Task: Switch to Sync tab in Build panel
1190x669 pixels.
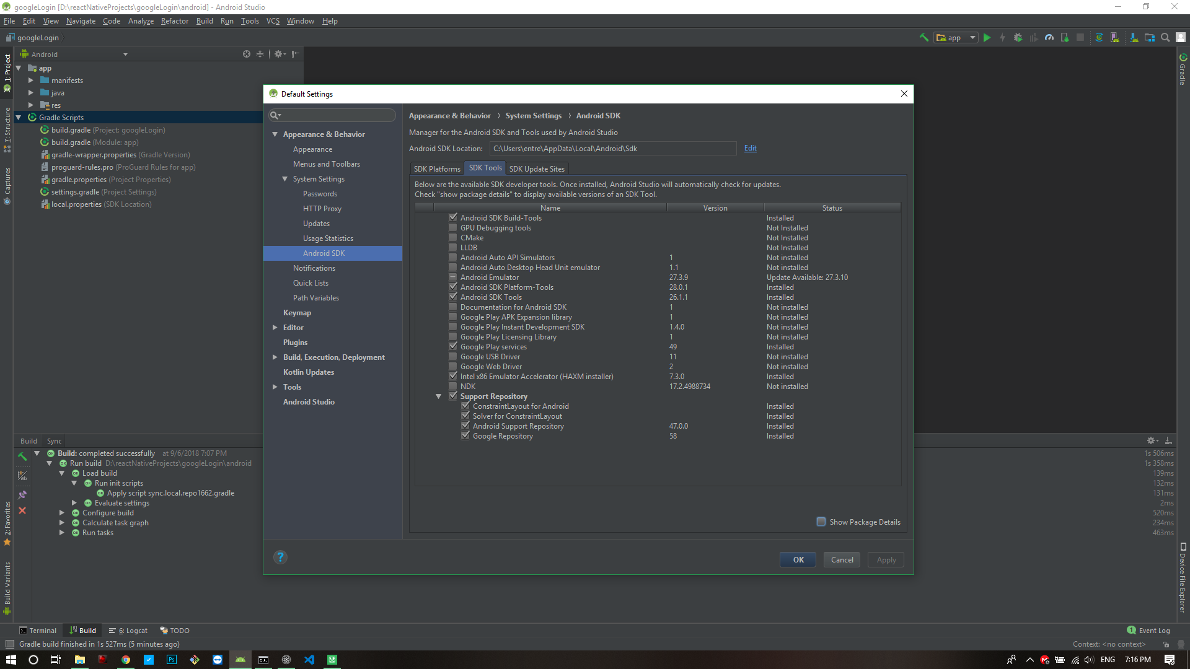Action: 54,440
